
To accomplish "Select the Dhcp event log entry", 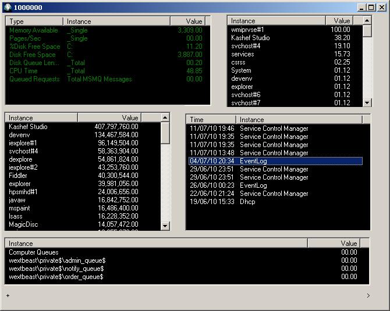I will [247, 202].
